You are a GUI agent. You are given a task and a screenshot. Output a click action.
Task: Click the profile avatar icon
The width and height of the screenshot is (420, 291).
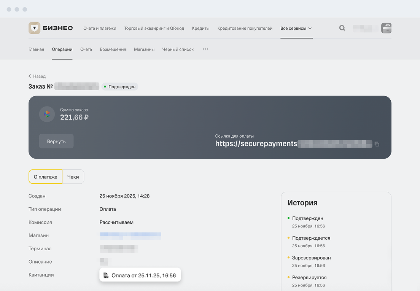pyautogui.click(x=386, y=28)
